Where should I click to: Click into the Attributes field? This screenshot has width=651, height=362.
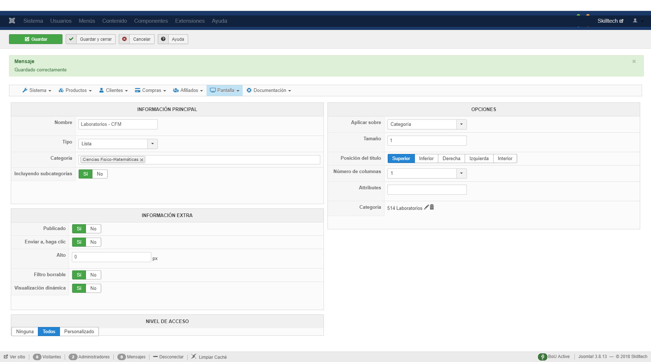point(427,189)
